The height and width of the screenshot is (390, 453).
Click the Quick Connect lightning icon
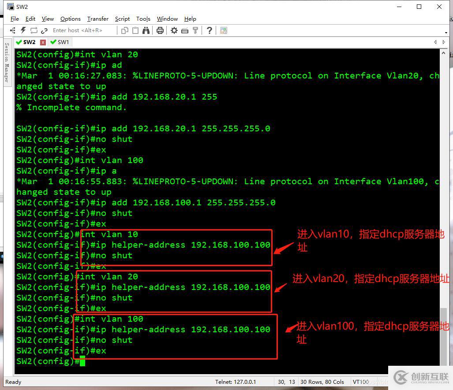tap(23, 30)
